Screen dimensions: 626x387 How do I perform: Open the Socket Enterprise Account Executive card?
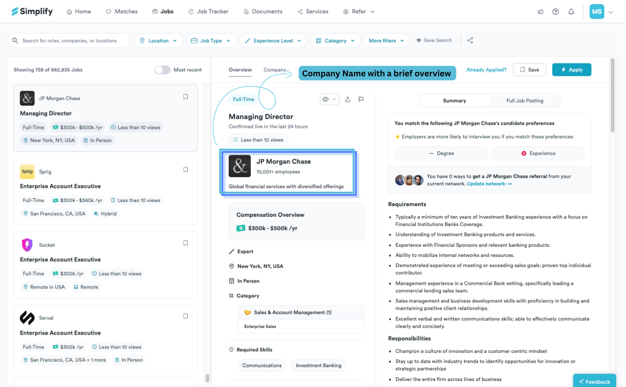105,265
